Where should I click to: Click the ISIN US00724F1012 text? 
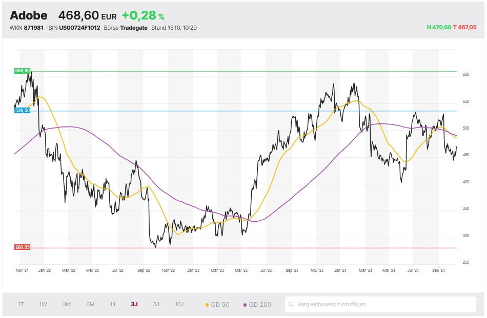pyautogui.click(x=79, y=28)
